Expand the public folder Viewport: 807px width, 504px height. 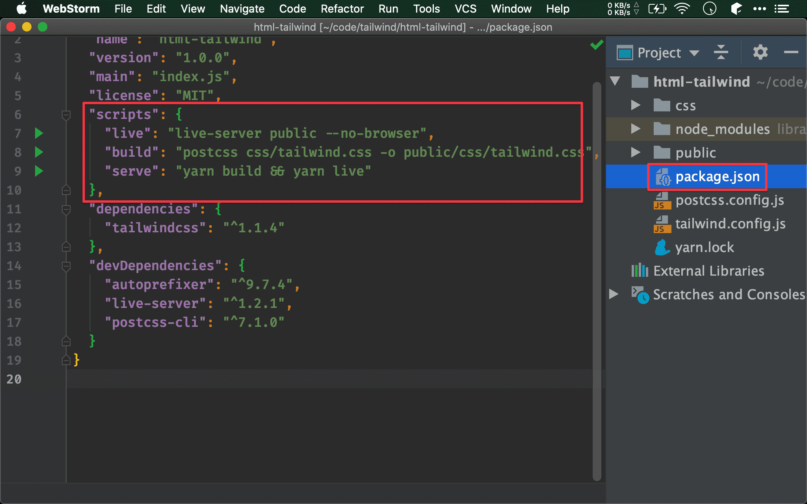click(x=635, y=152)
